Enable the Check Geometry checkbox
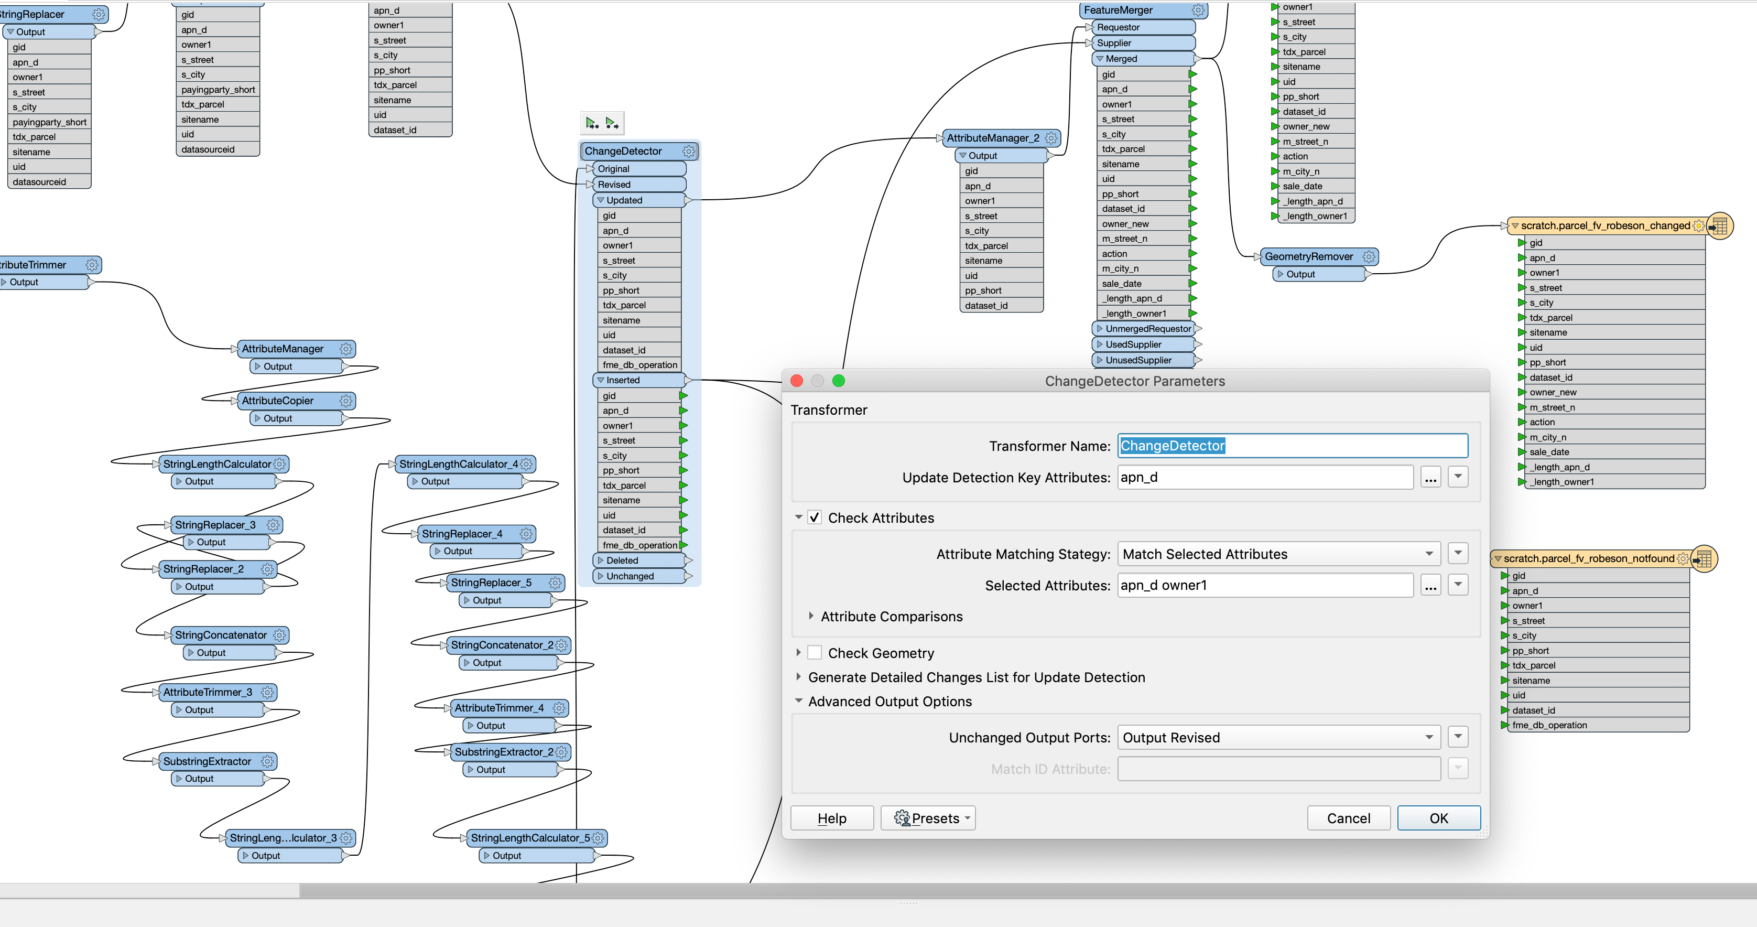 click(x=815, y=653)
